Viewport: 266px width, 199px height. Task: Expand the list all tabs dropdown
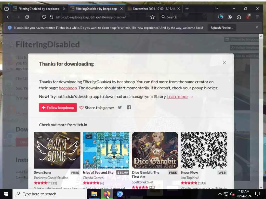[x=217, y=9]
